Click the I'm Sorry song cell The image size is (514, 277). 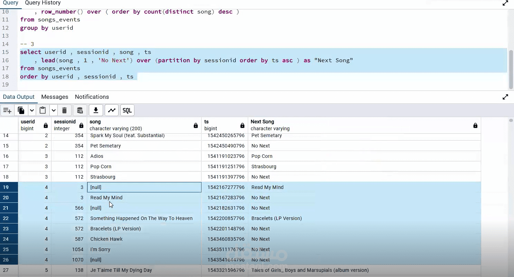click(144, 249)
